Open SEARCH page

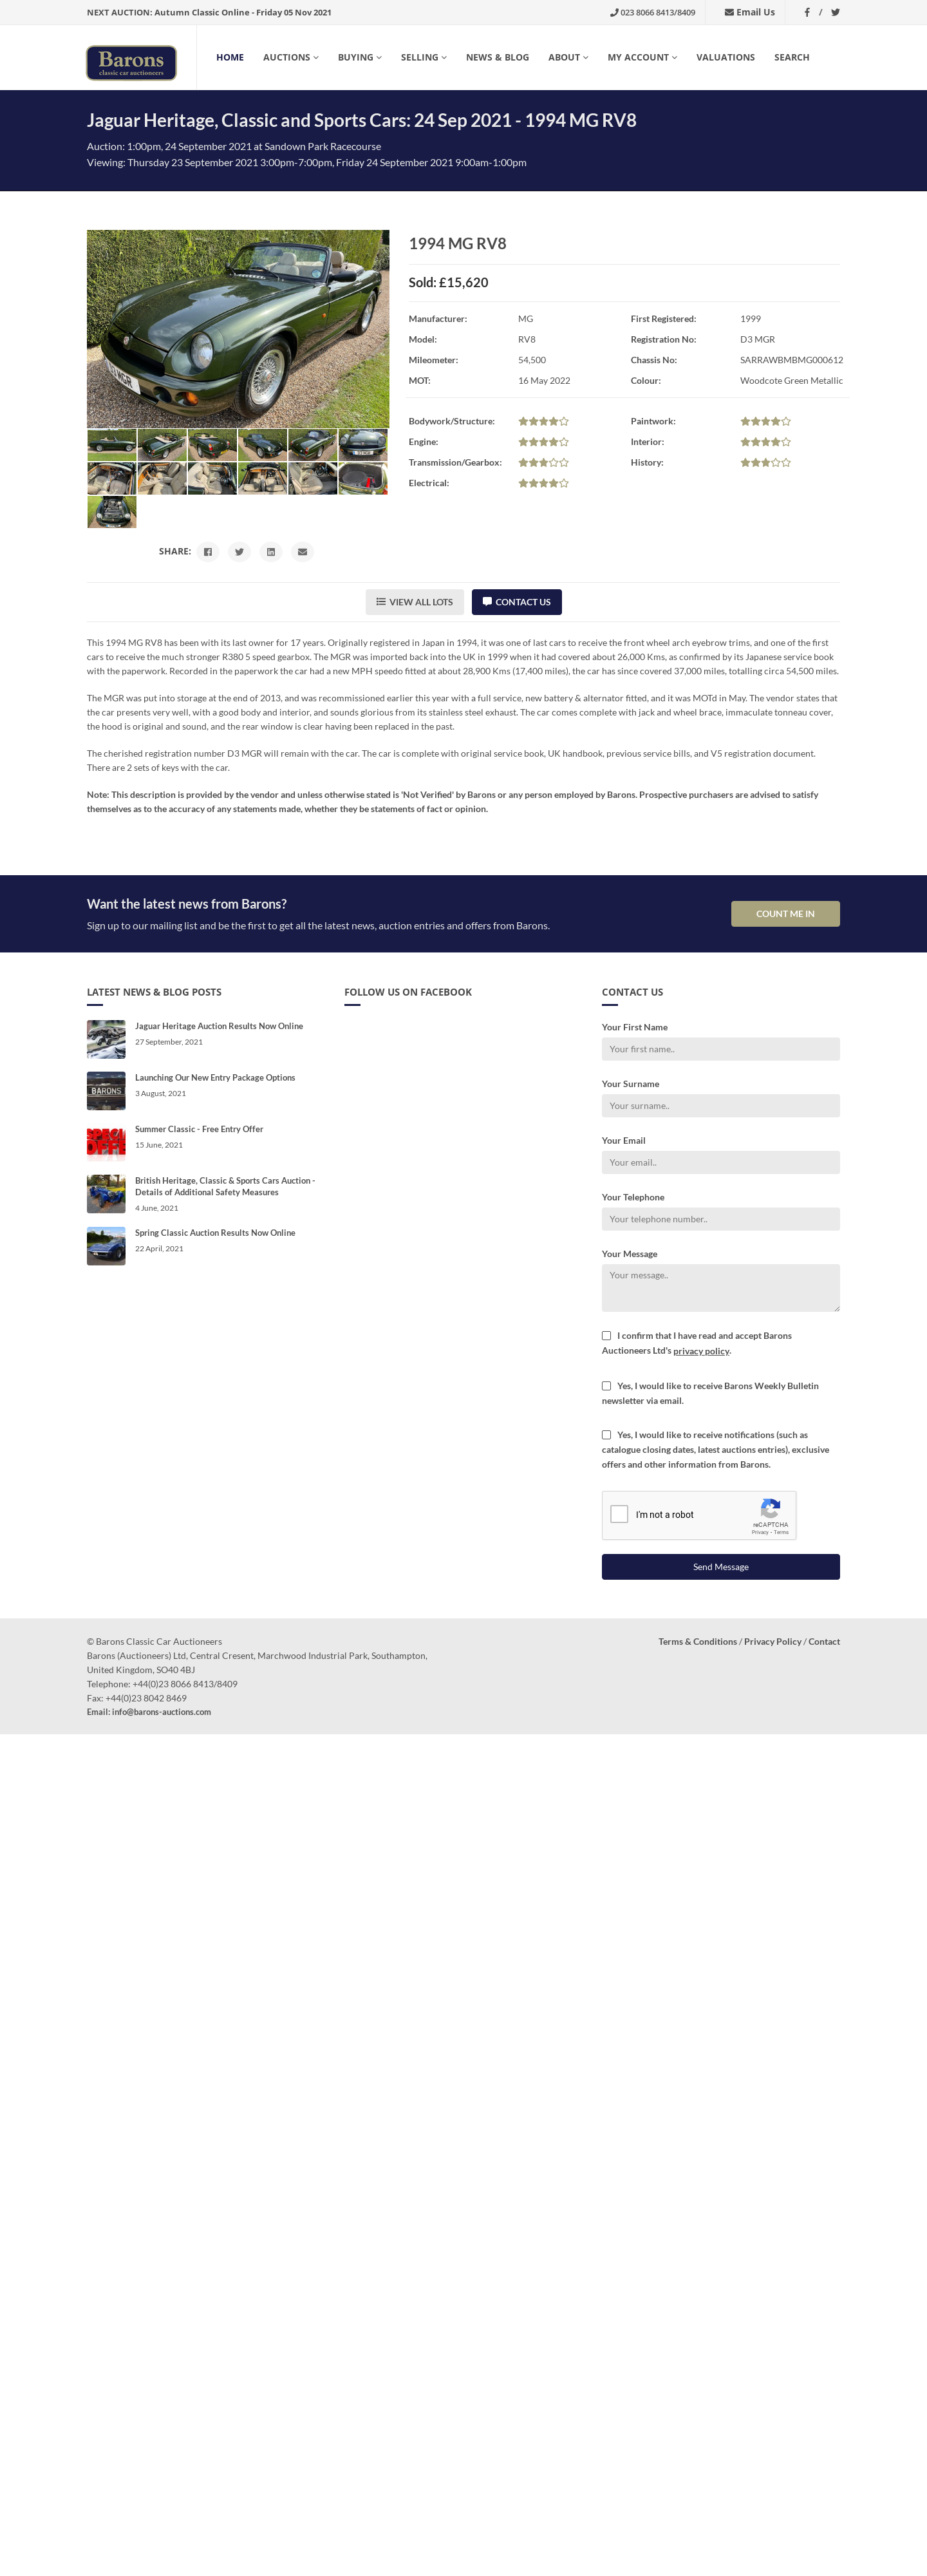(x=791, y=57)
